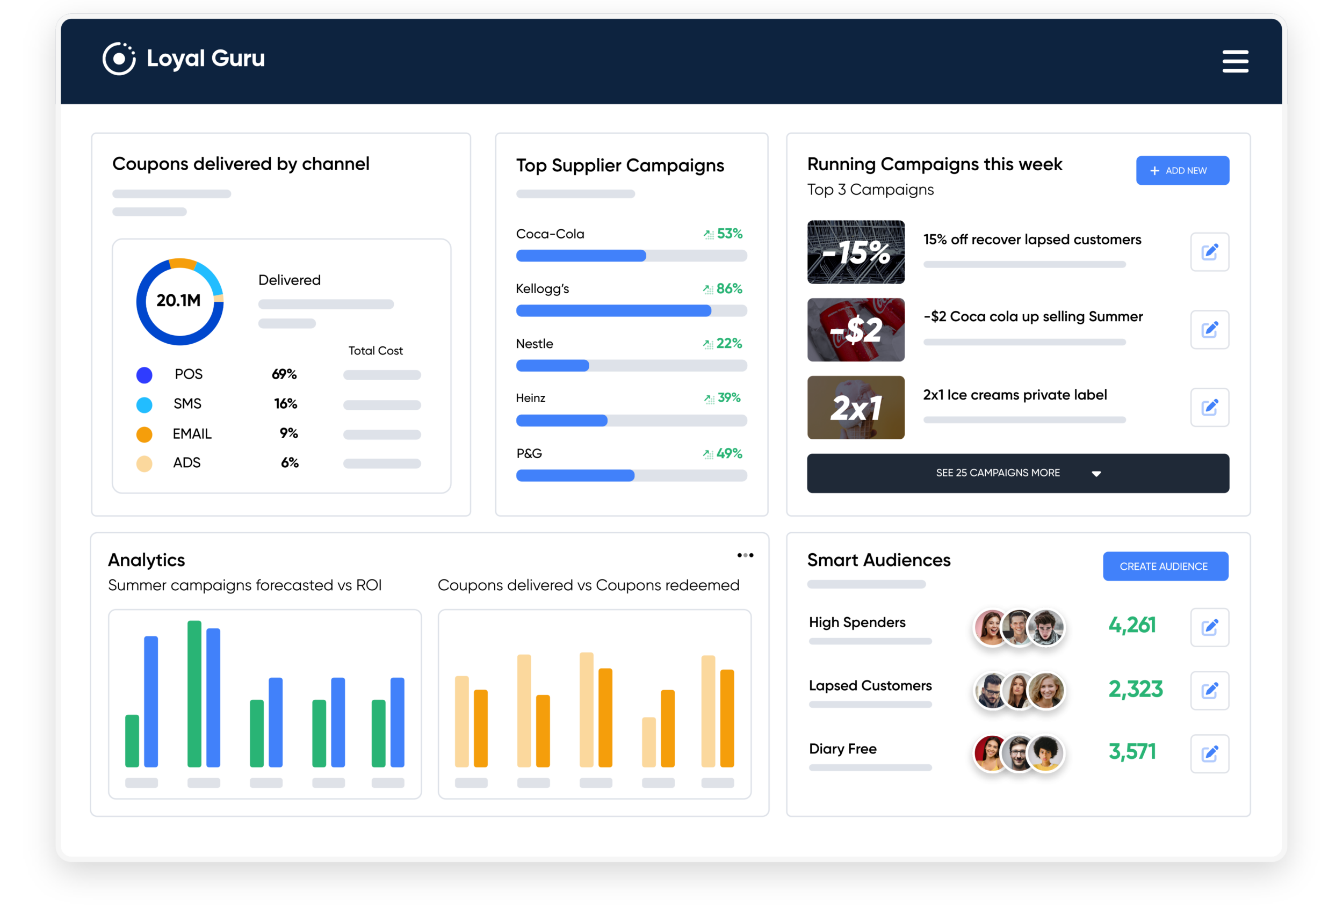Image resolution: width=1343 pixels, height=906 pixels.
Task: Open the hamburger menu icon
Action: (1235, 61)
